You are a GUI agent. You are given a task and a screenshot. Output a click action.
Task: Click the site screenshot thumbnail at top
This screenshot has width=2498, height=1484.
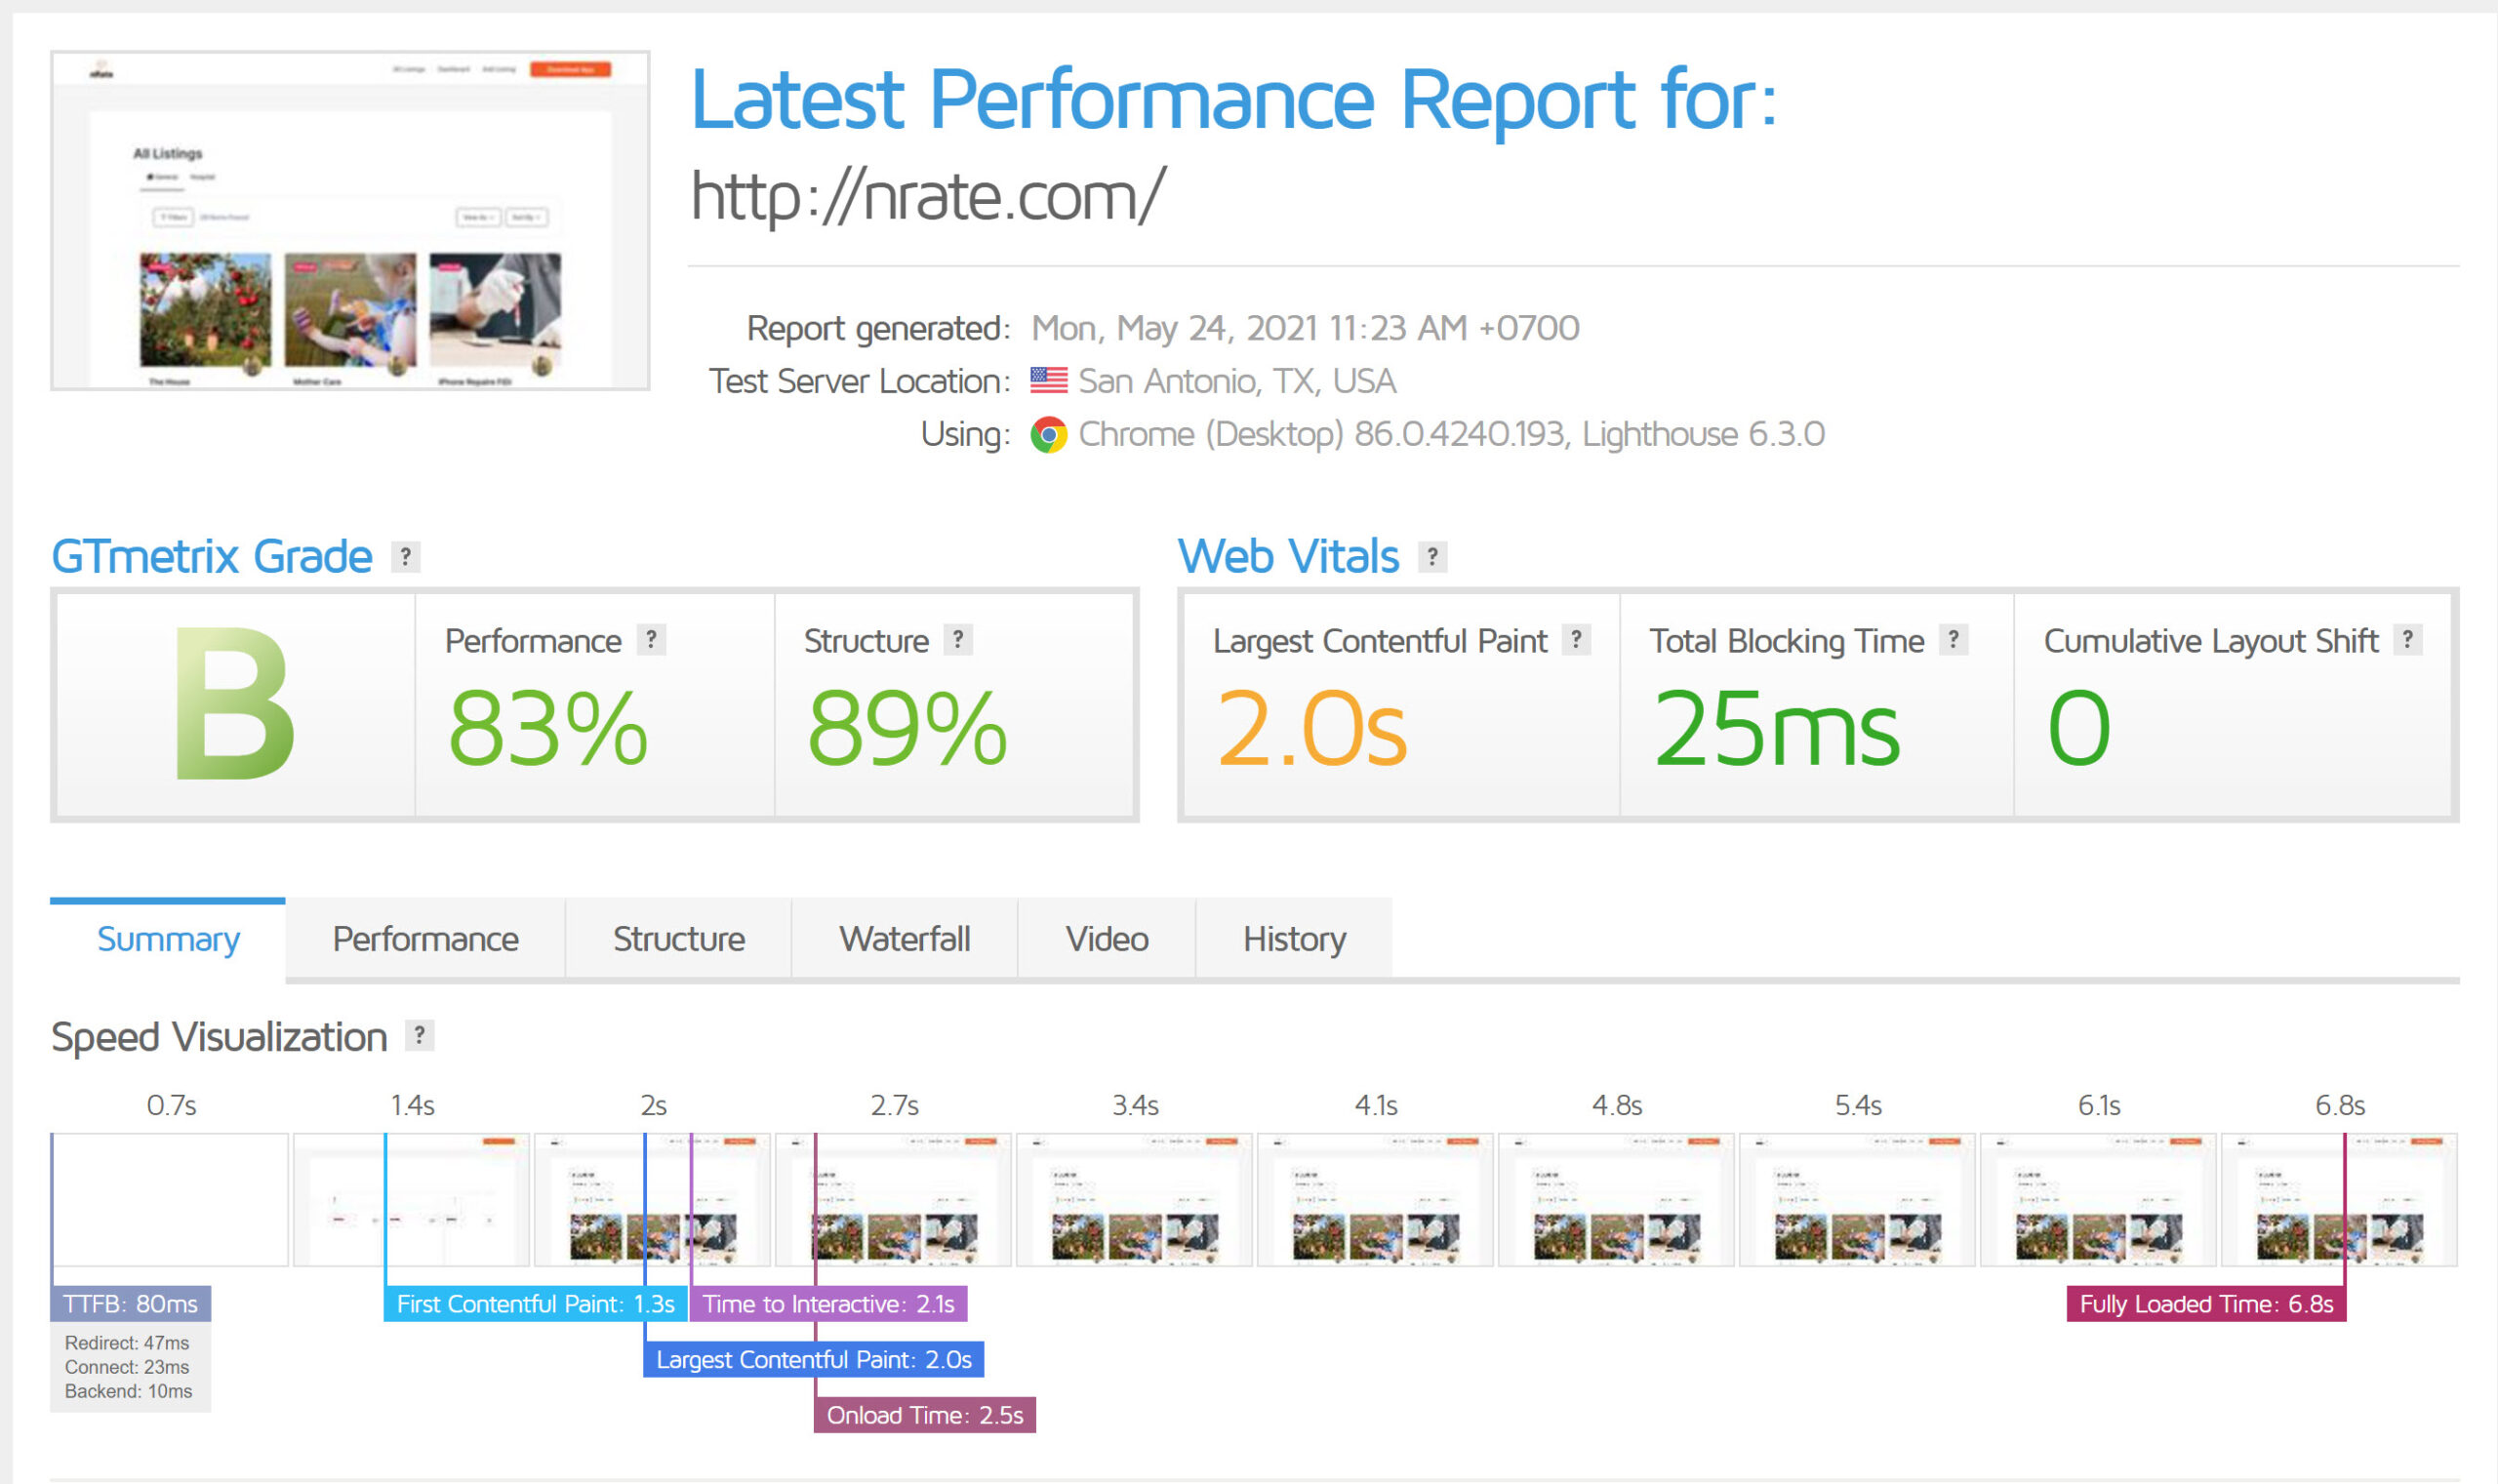click(x=350, y=220)
